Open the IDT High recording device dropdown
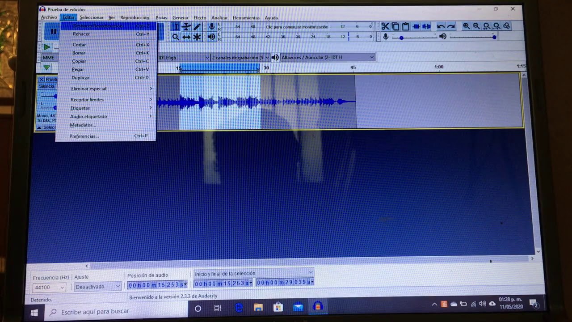572x322 pixels. (x=183, y=58)
